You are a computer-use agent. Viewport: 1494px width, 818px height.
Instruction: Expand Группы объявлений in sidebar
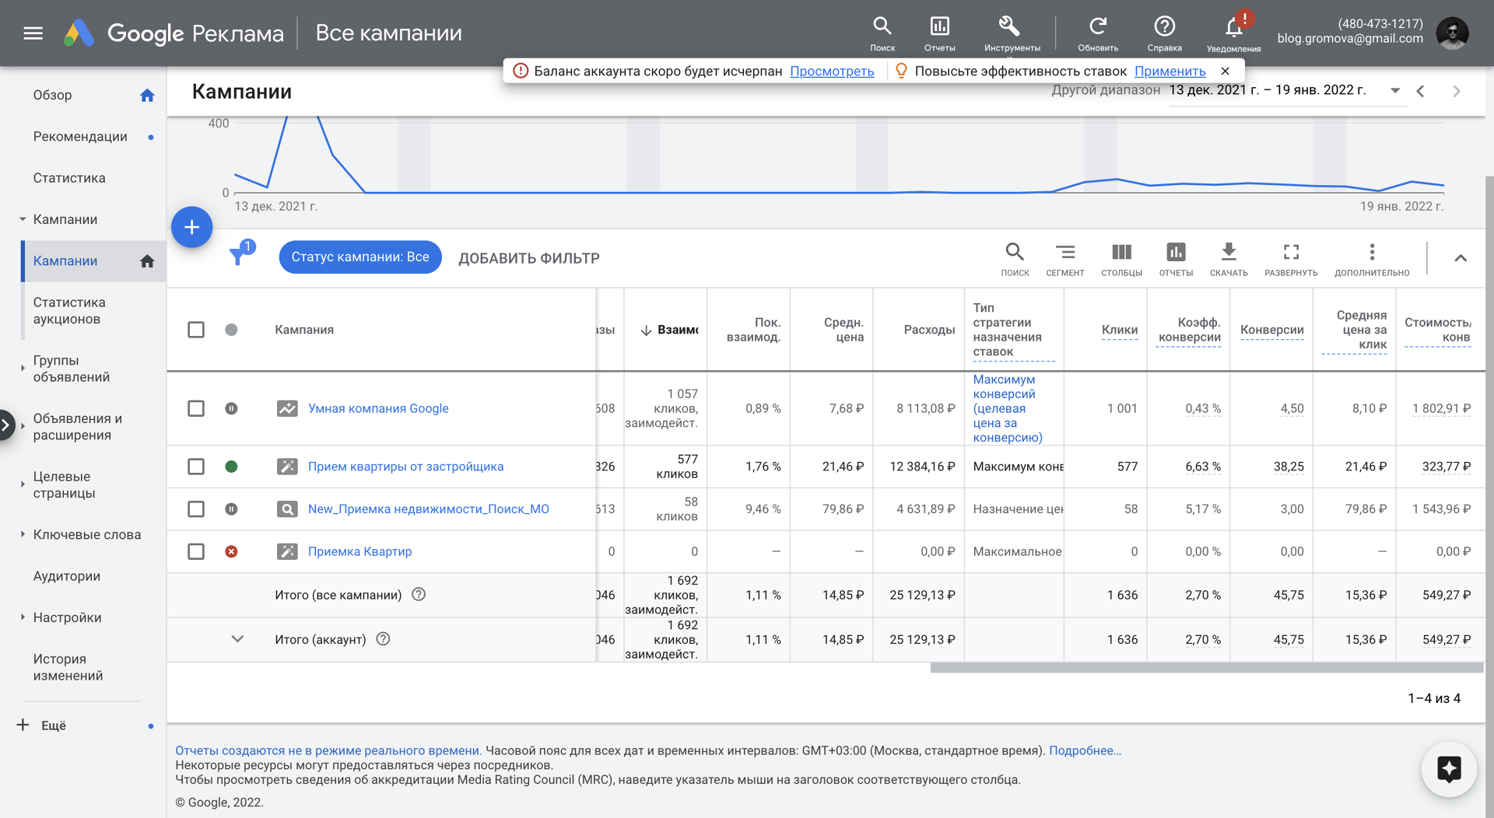(23, 368)
